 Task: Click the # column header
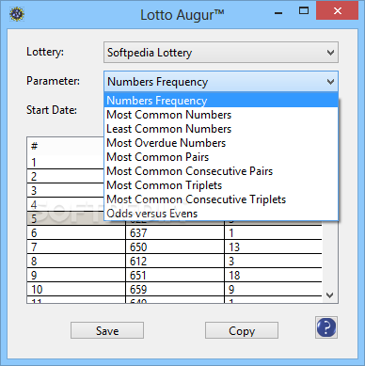pos(65,146)
